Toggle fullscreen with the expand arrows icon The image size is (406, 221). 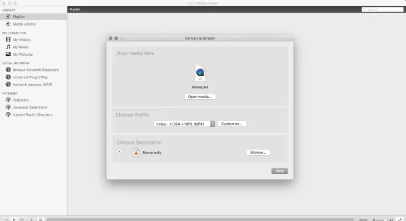coord(400,220)
